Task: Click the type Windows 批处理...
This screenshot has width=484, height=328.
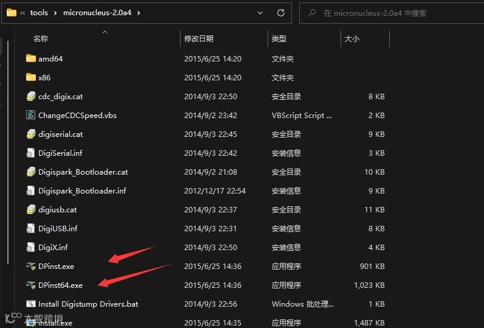Action: coord(303,304)
